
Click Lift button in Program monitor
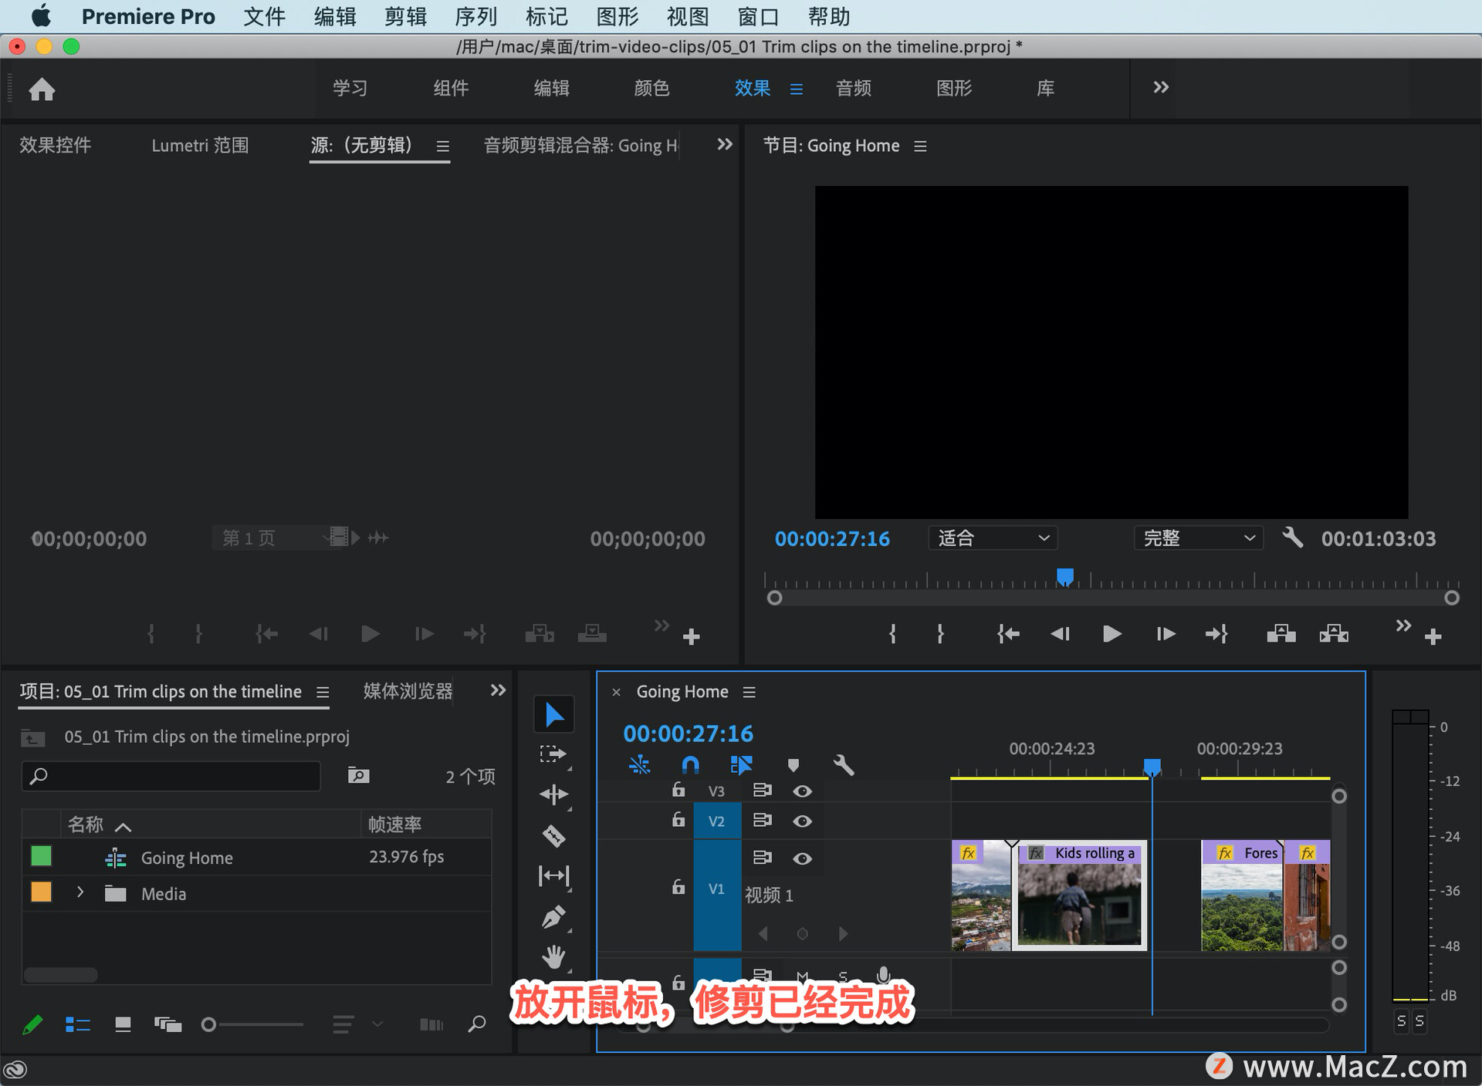point(1281,634)
